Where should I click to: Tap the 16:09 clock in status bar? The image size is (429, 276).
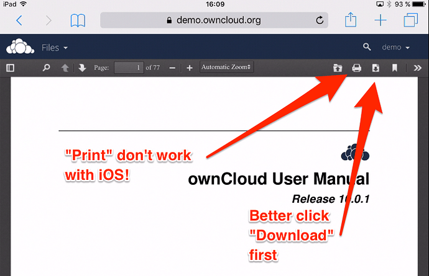pyautogui.click(x=215, y=4)
